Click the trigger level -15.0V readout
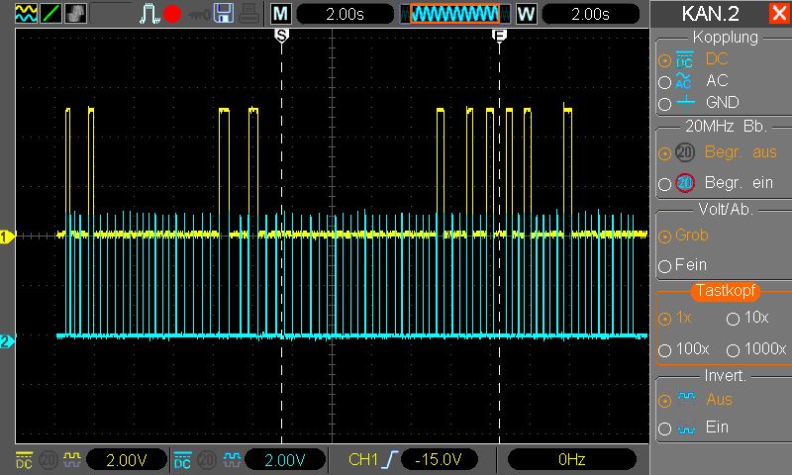The width and height of the screenshot is (792, 475). 441,459
